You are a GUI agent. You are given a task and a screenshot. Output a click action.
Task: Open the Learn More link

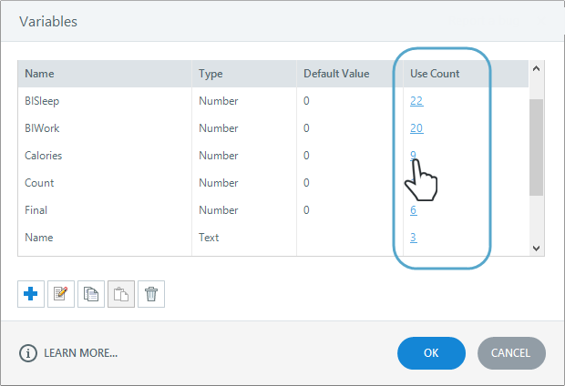point(80,352)
